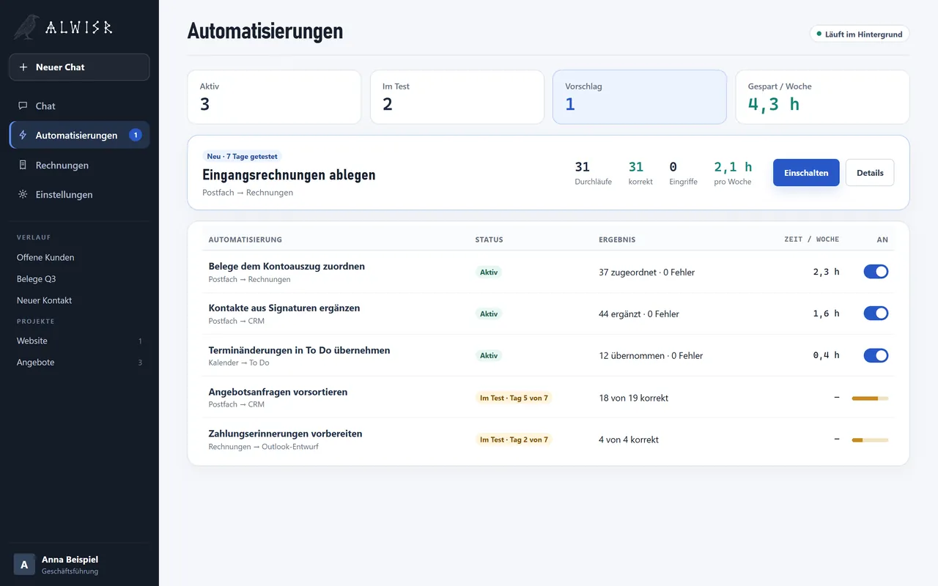Image resolution: width=938 pixels, height=586 pixels.
Task: Click the plus icon in Neuer Chat
Action: point(23,67)
